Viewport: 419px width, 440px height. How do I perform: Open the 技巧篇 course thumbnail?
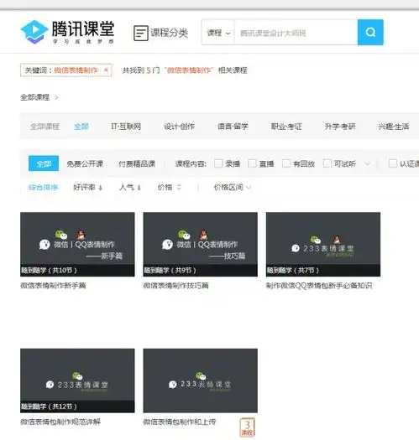tap(200, 245)
